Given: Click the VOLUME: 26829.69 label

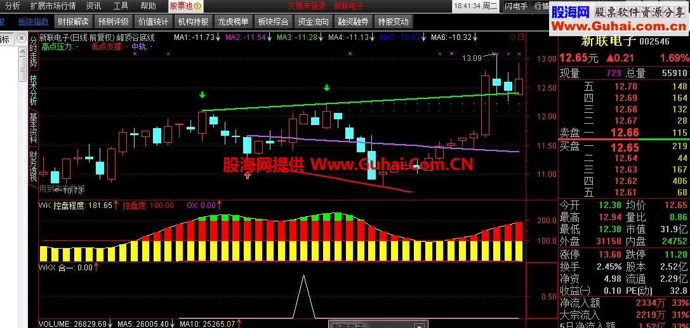Looking at the screenshot, I should click(x=76, y=324).
